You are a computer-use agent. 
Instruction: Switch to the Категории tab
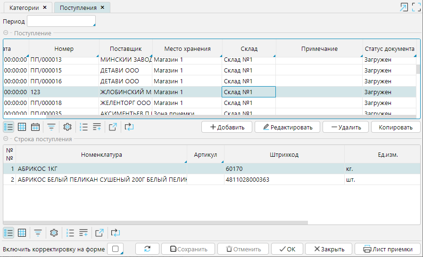coord(25,8)
